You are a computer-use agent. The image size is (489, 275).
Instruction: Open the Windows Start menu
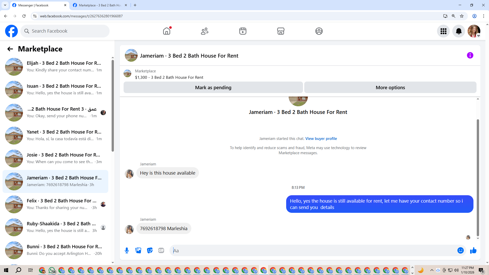(6, 270)
